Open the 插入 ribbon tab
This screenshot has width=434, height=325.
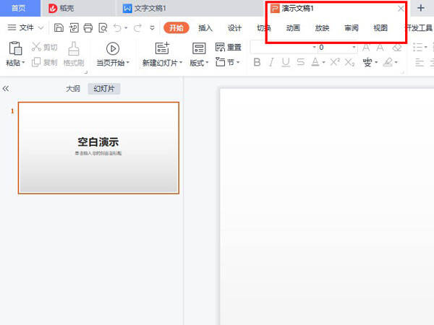pyautogui.click(x=205, y=28)
